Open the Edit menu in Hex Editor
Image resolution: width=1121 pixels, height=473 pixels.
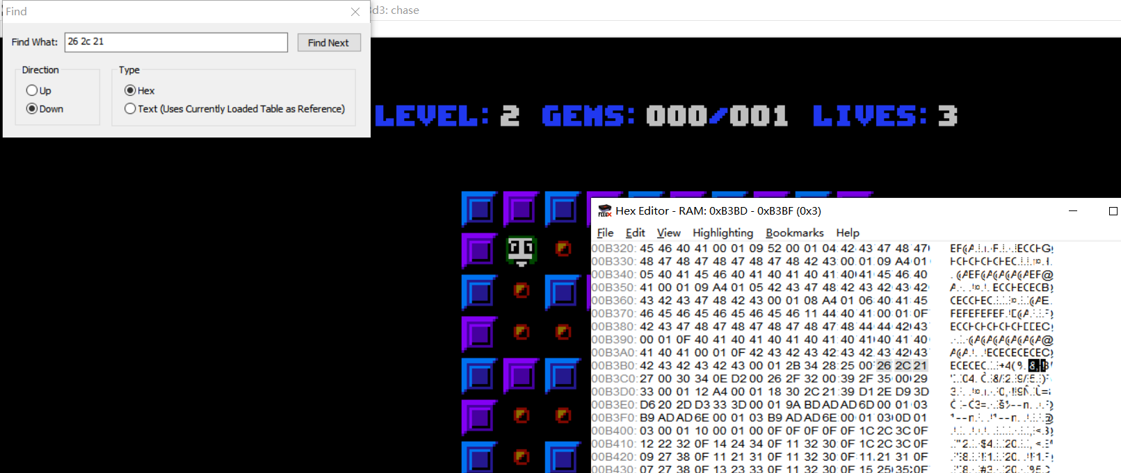pyautogui.click(x=635, y=233)
